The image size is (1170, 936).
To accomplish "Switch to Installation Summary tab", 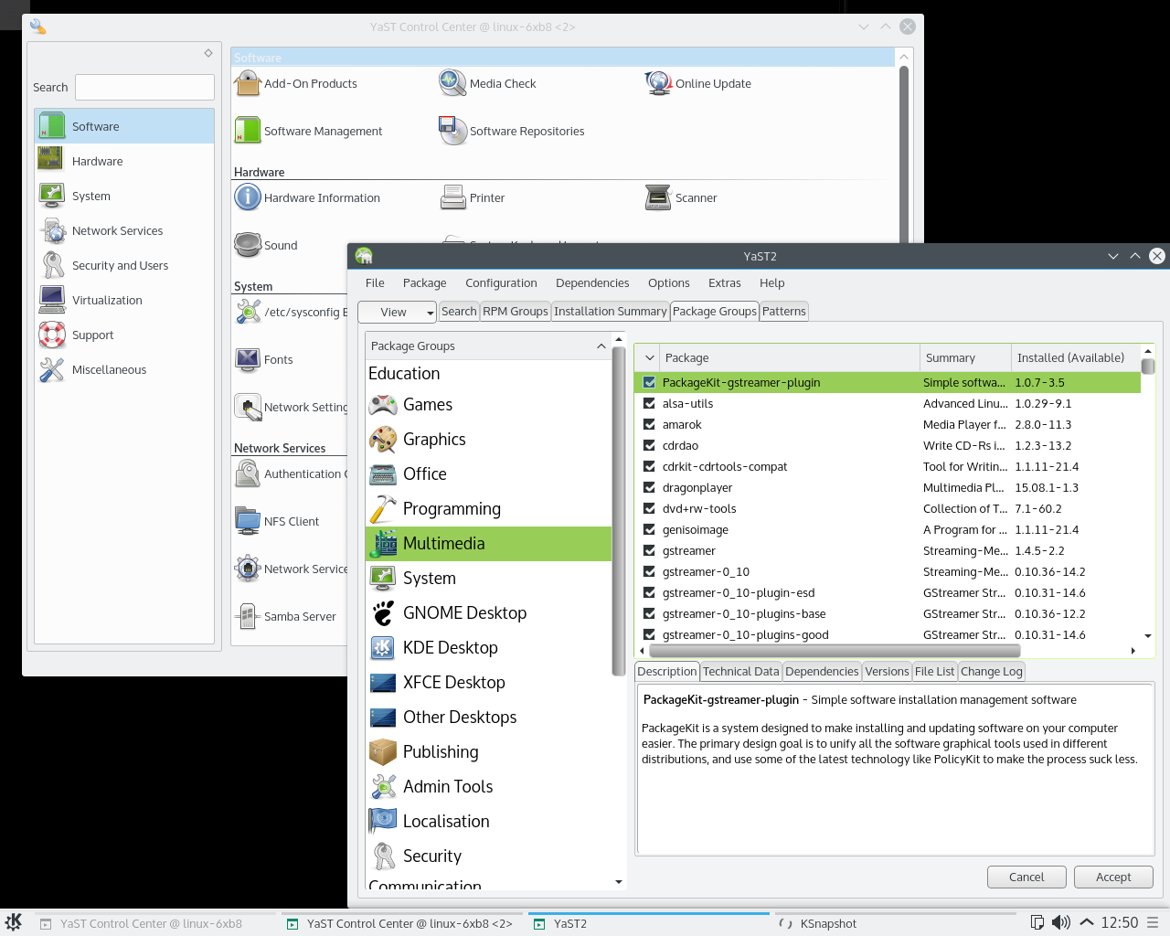I will (x=610, y=312).
